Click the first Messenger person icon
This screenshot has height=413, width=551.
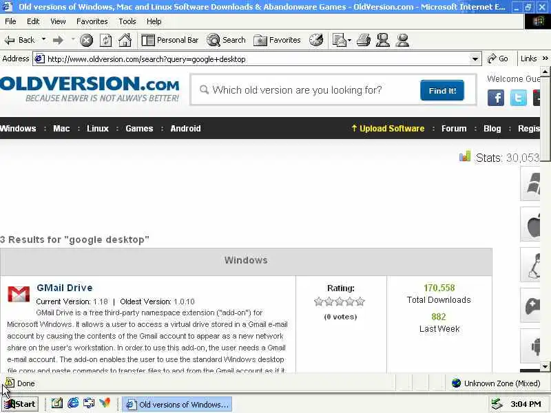click(383, 40)
